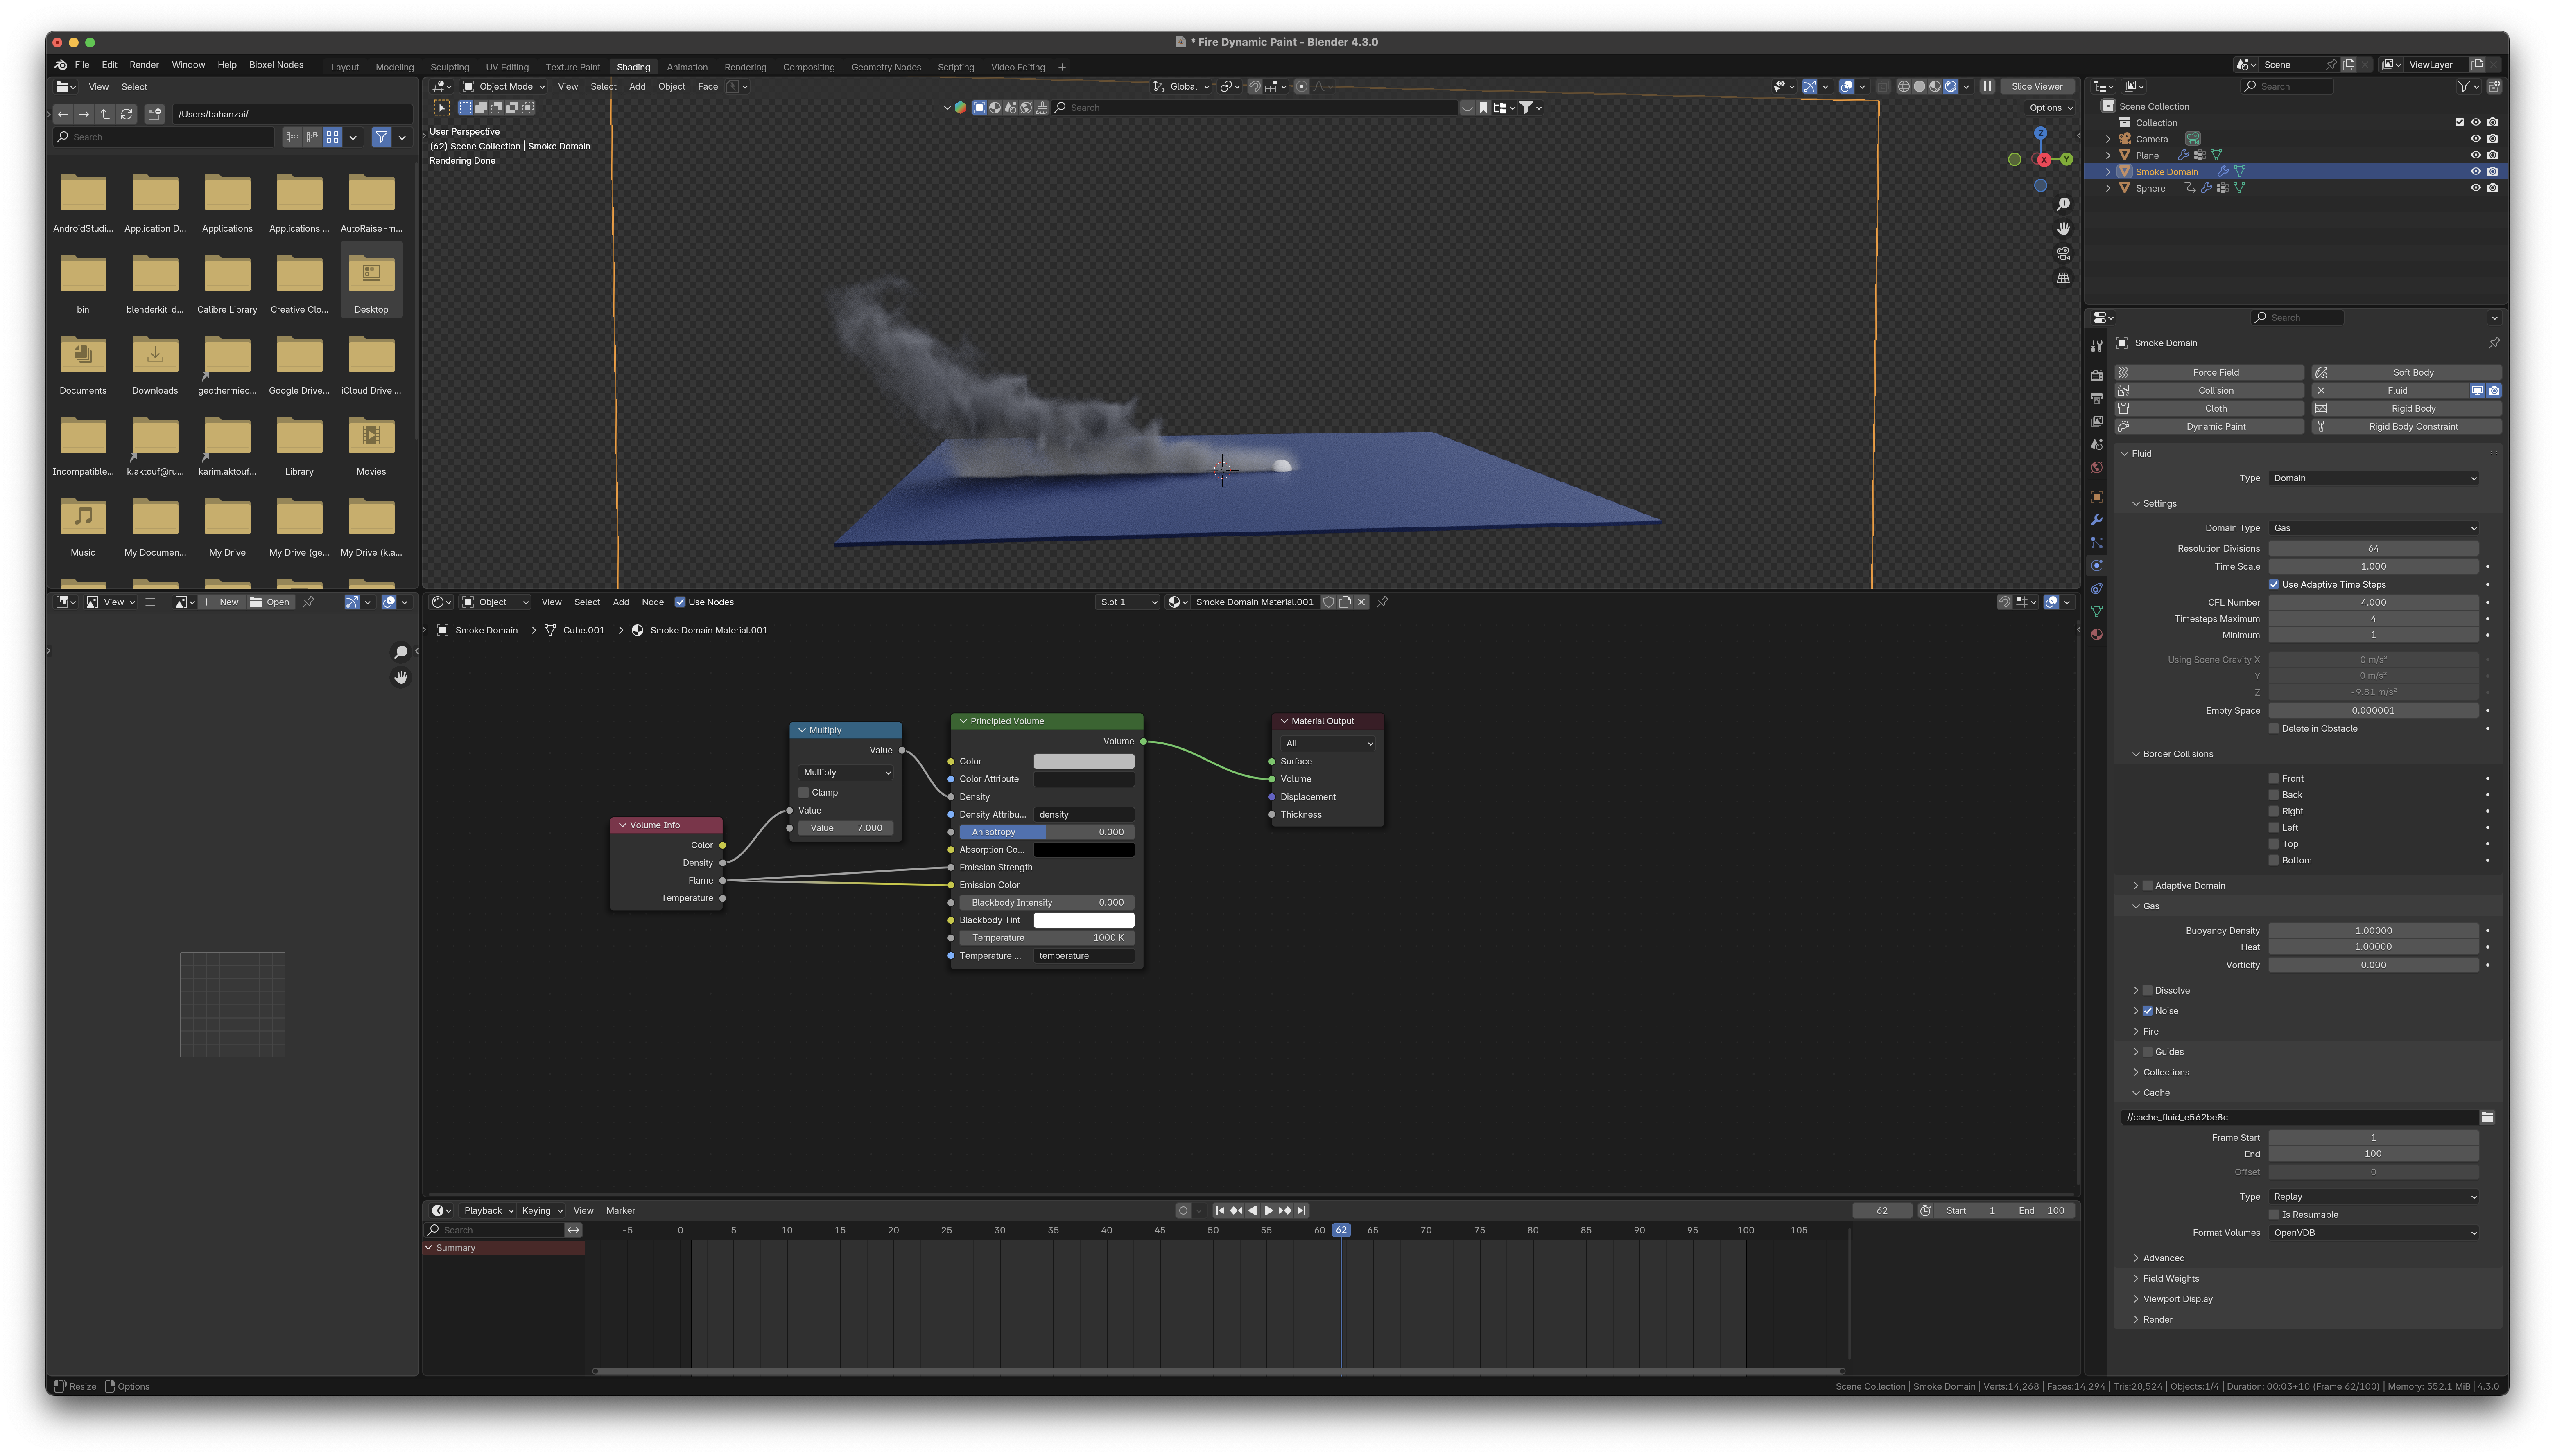The height and width of the screenshot is (1456, 2555).
Task: Refresh the file browser list
Action: 127,114
